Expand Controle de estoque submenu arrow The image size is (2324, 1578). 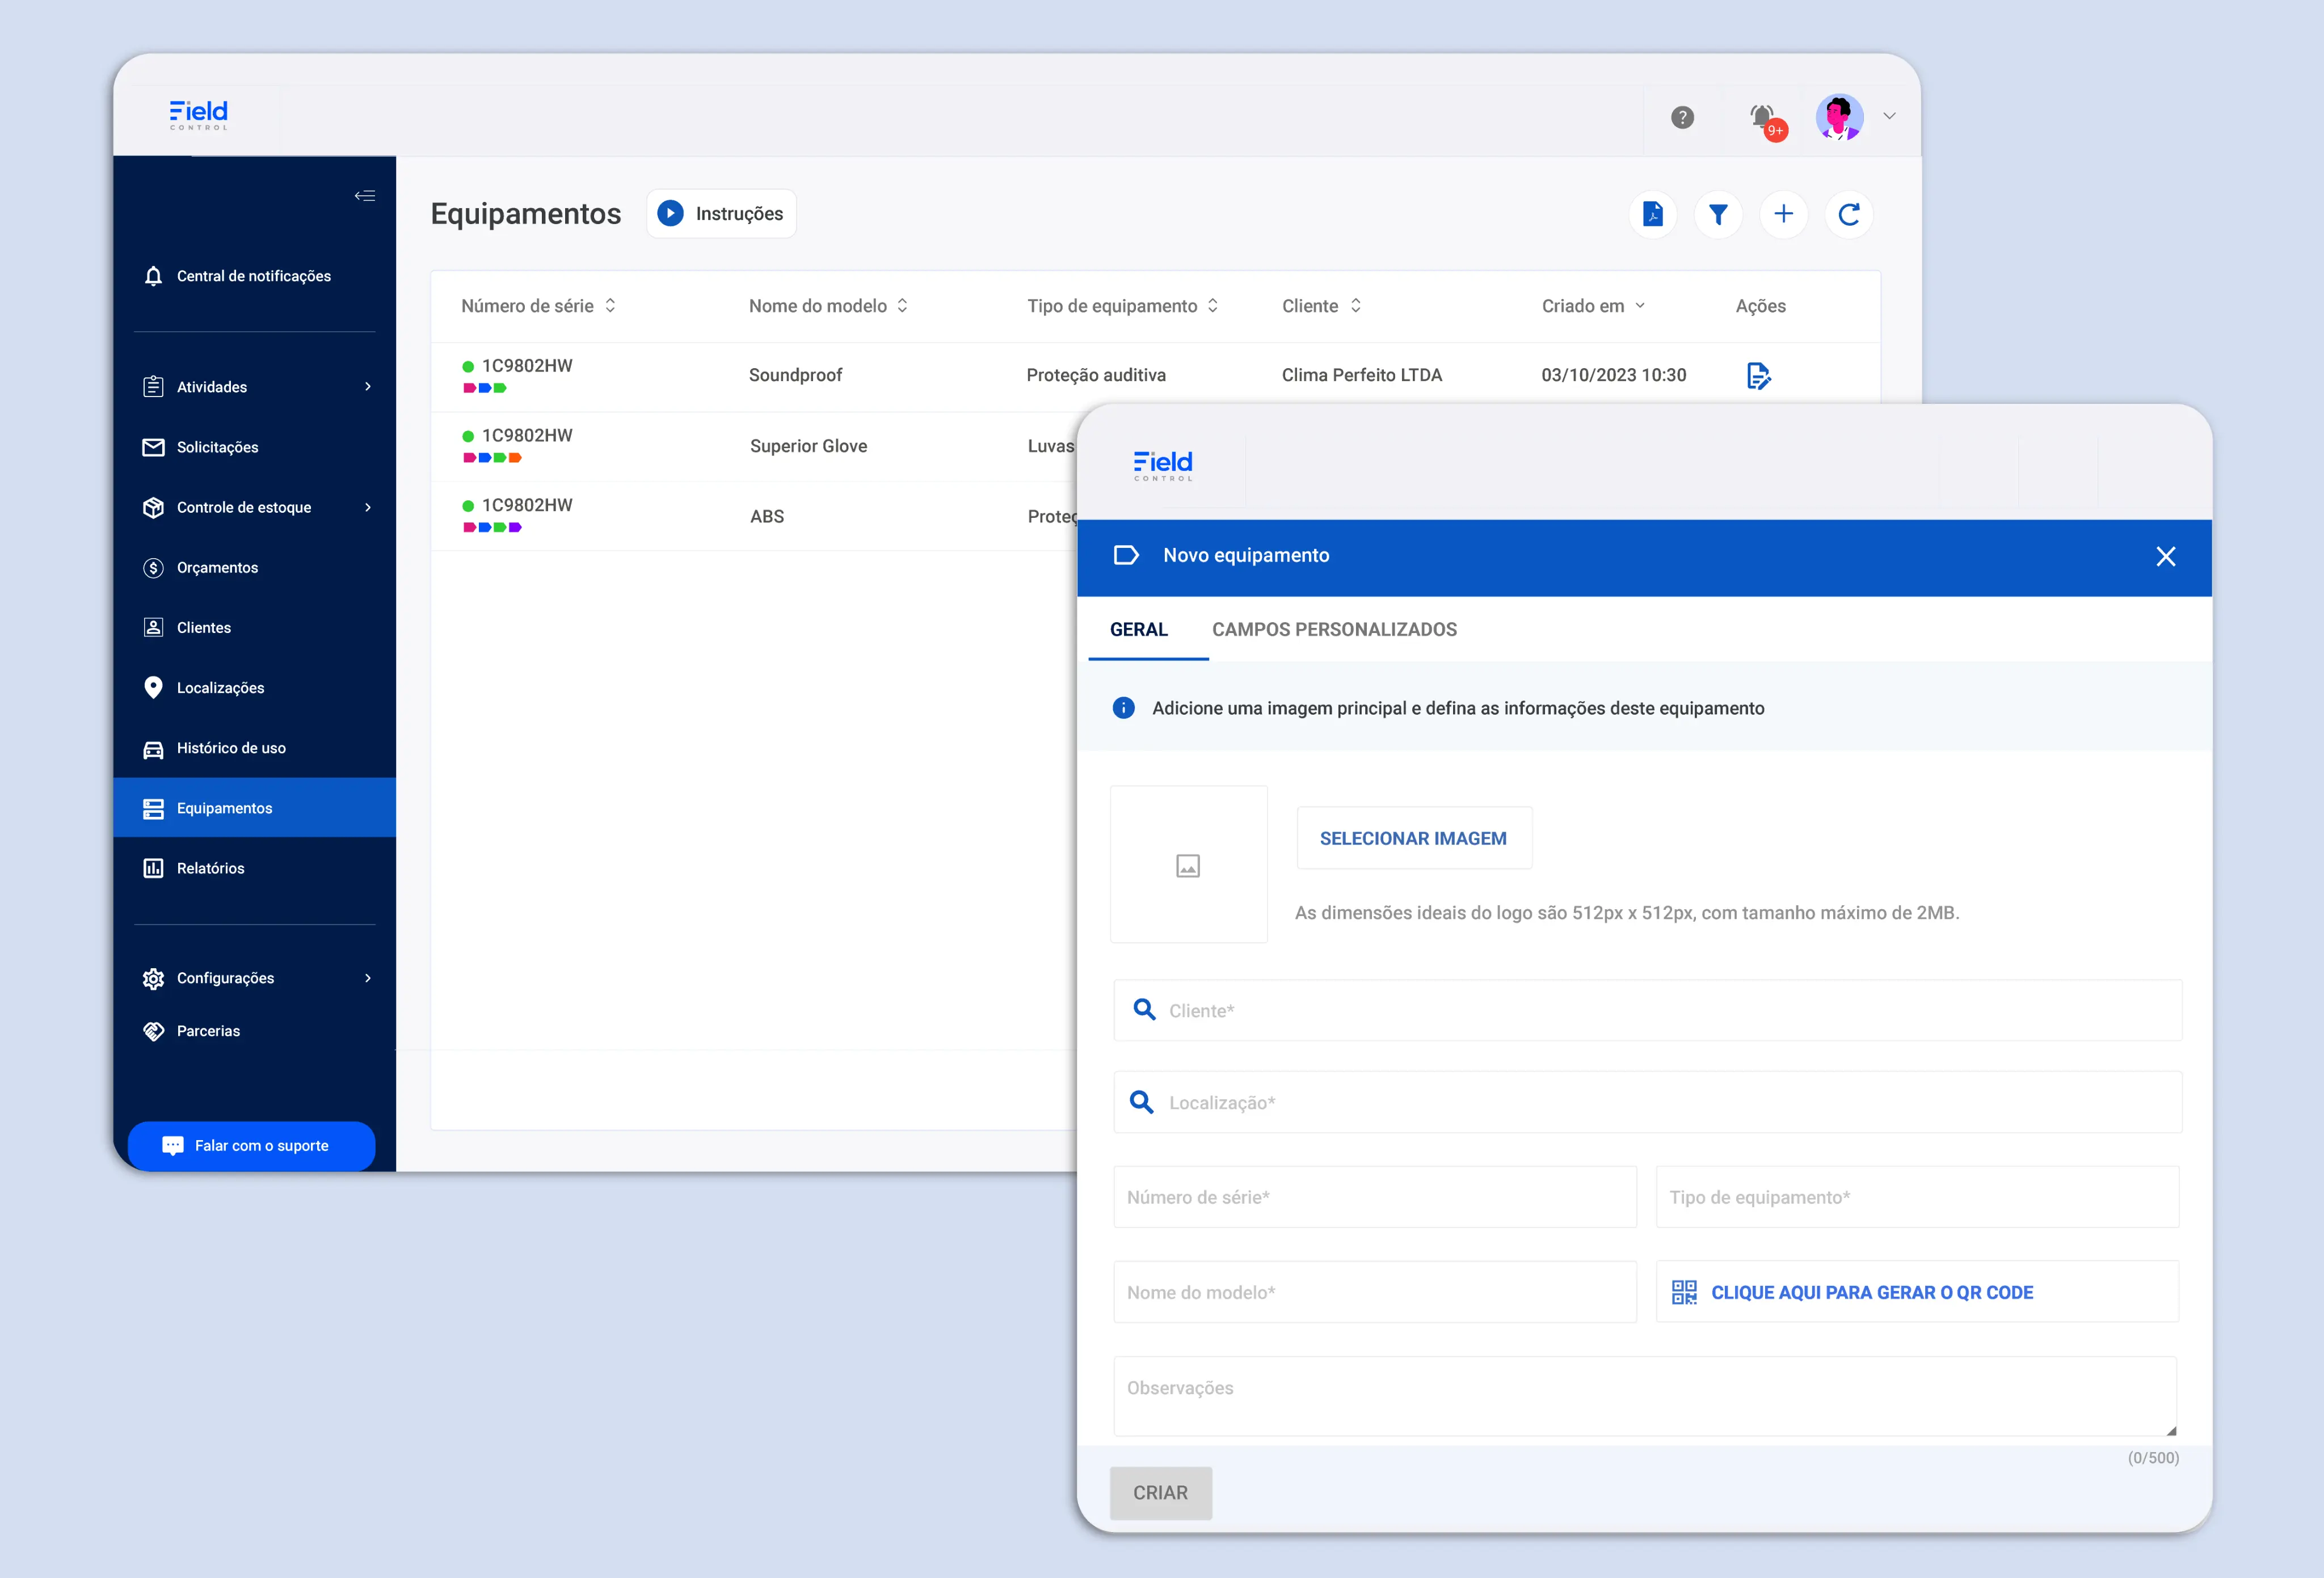368,508
